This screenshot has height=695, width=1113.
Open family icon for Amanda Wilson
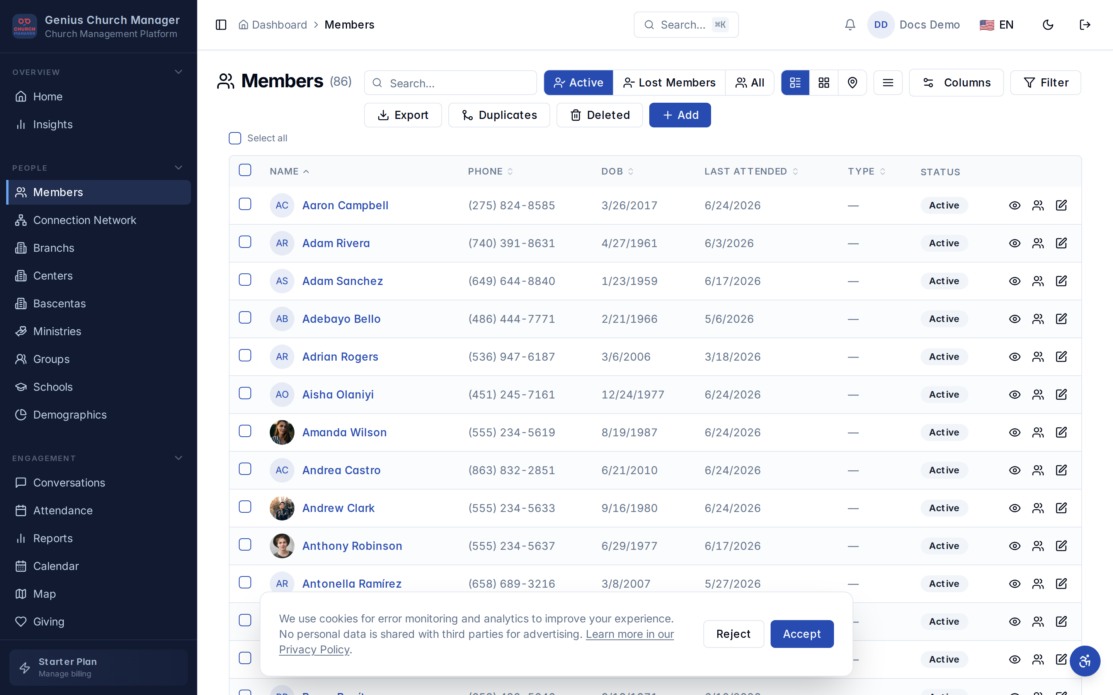(x=1038, y=432)
